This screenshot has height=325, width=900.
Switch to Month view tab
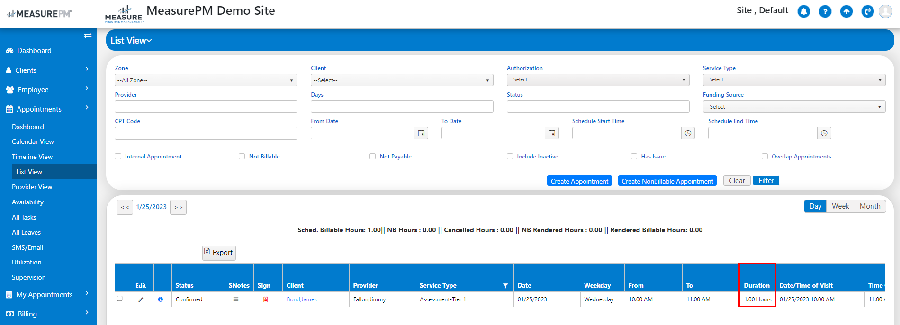870,206
